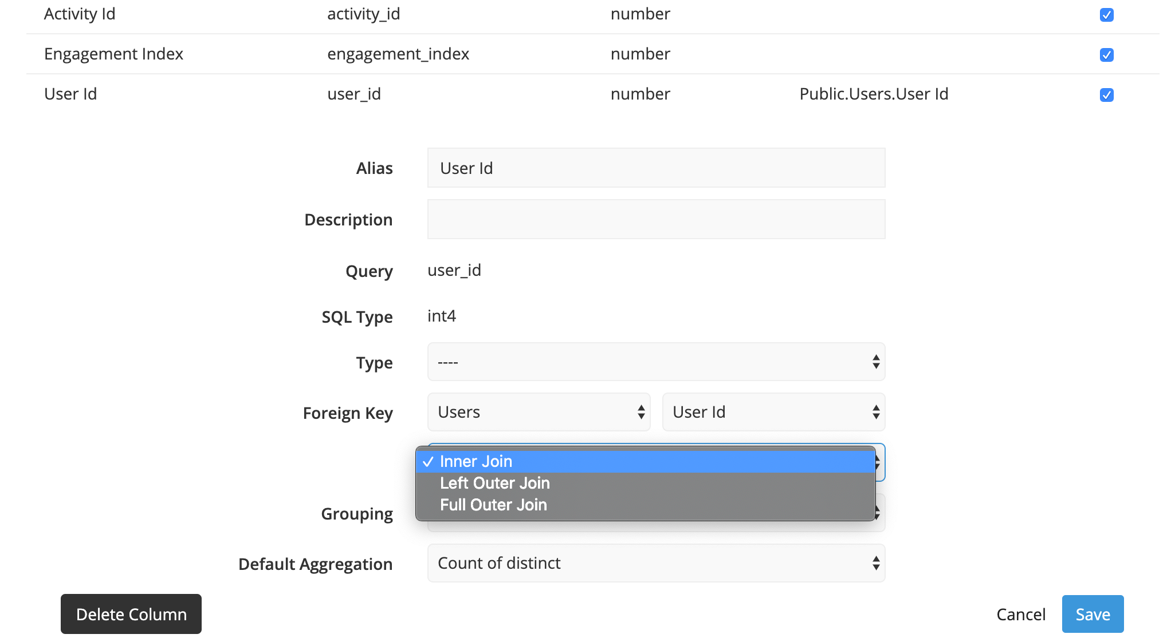Image resolution: width=1171 pixels, height=642 pixels.
Task: Choose Left Outer Join option
Action: [x=646, y=483]
